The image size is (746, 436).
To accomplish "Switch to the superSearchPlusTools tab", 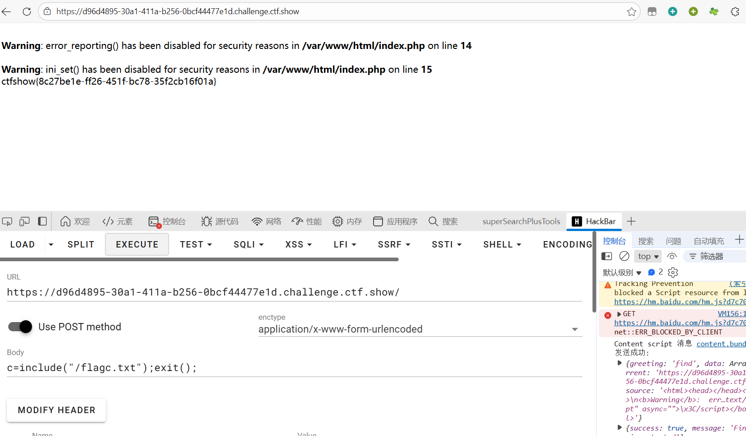I will click(521, 221).
